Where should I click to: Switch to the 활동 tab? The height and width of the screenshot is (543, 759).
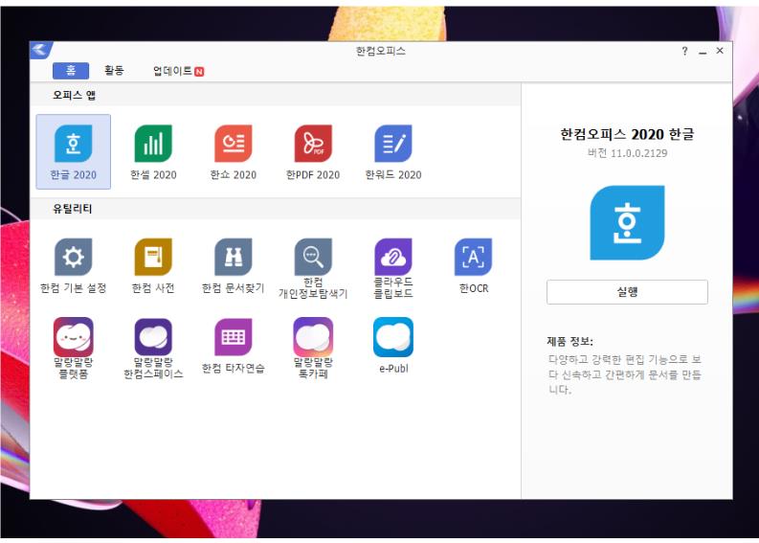click(114, 71)
